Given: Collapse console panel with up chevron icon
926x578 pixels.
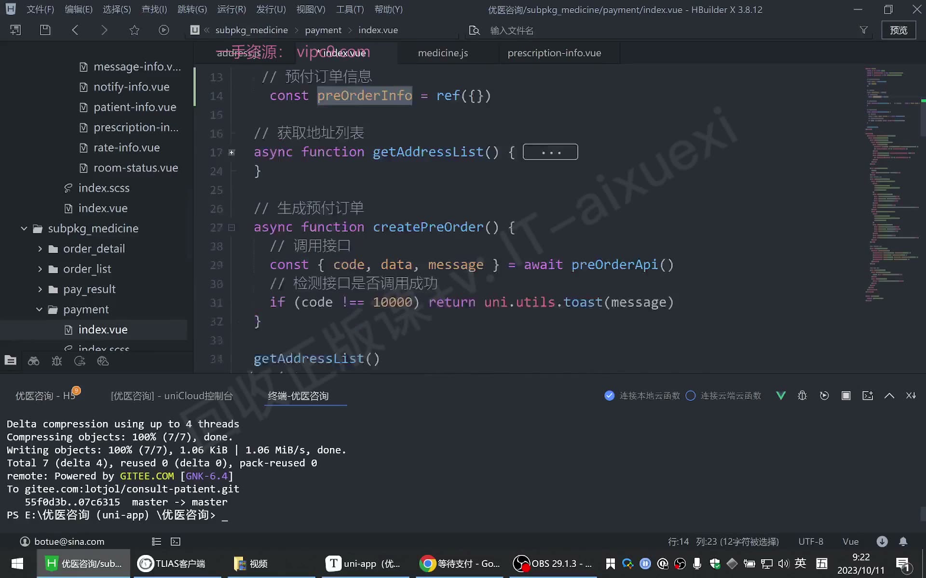Looking at the screenshot, I should point(889,395).
